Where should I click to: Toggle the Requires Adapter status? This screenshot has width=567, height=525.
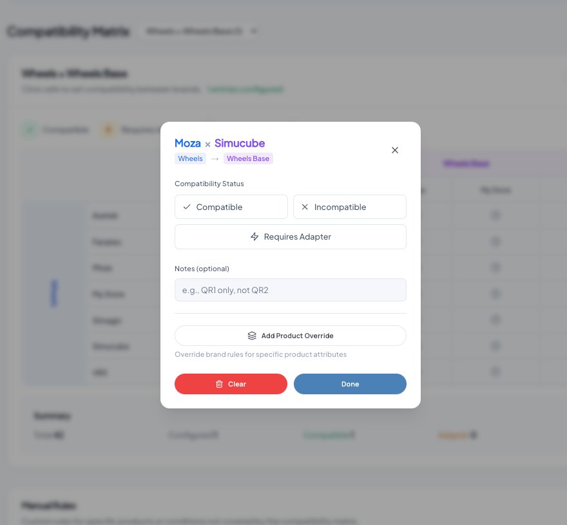290,236
